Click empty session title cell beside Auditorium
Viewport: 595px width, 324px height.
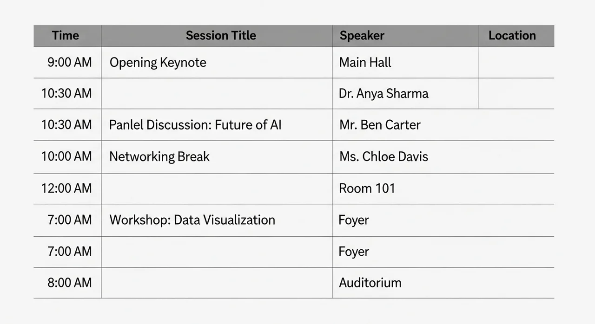click(217, 283)
